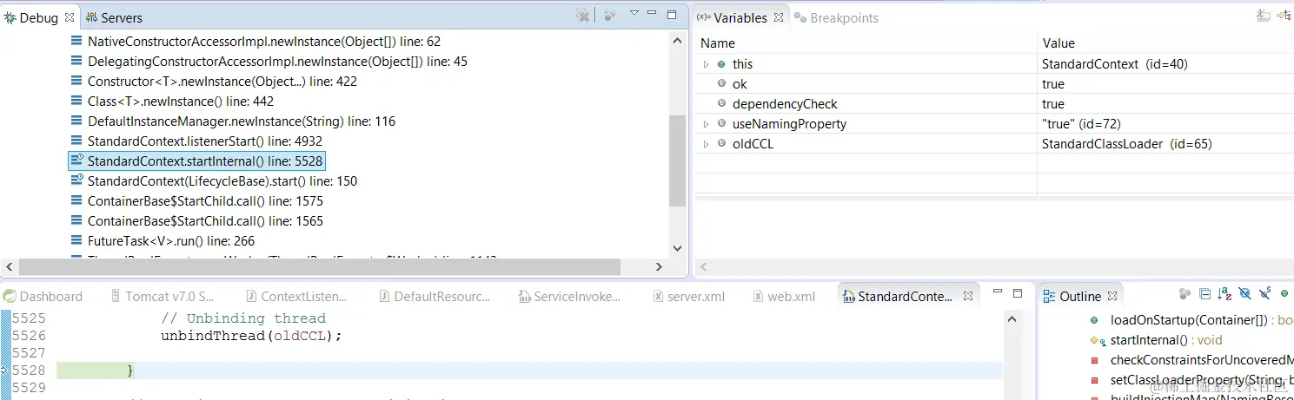The width and height of the screenshot is (1294, 400).
Task: Click value 'StandardClassLoader (id=65)'
Action: pos(1126,144)
